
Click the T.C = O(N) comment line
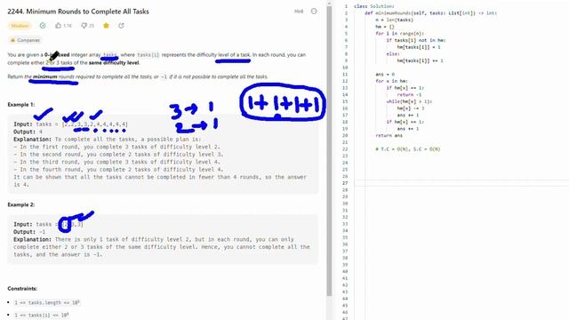click(407, 149)
